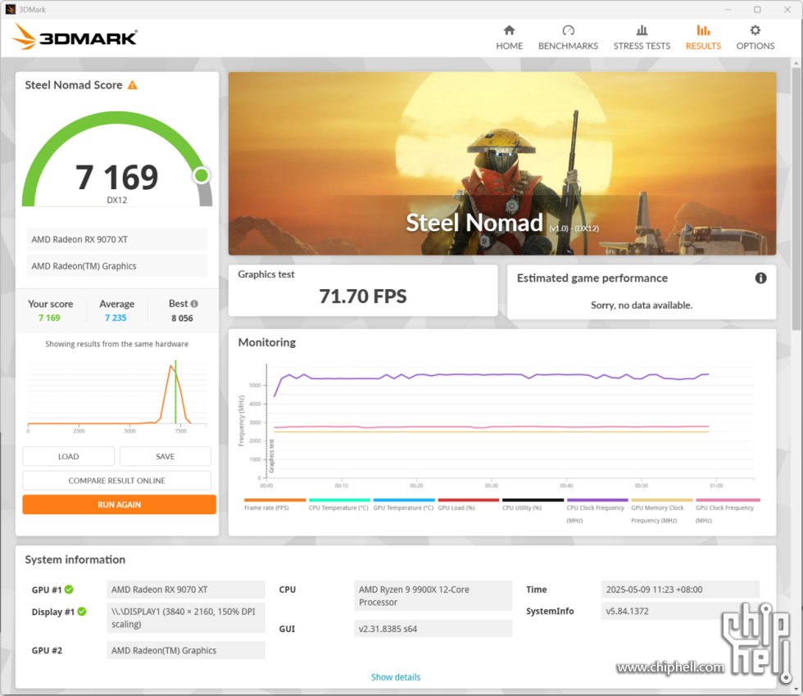Screen dimensions: 803x696
Task: Click COMPARE RESULT ONLINE button
Action: [116, 481]
